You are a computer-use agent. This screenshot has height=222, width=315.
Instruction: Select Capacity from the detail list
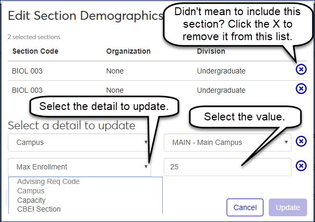coord(31,200)
